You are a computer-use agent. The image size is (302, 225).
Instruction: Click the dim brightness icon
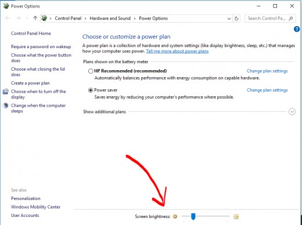tap(175, 216)
